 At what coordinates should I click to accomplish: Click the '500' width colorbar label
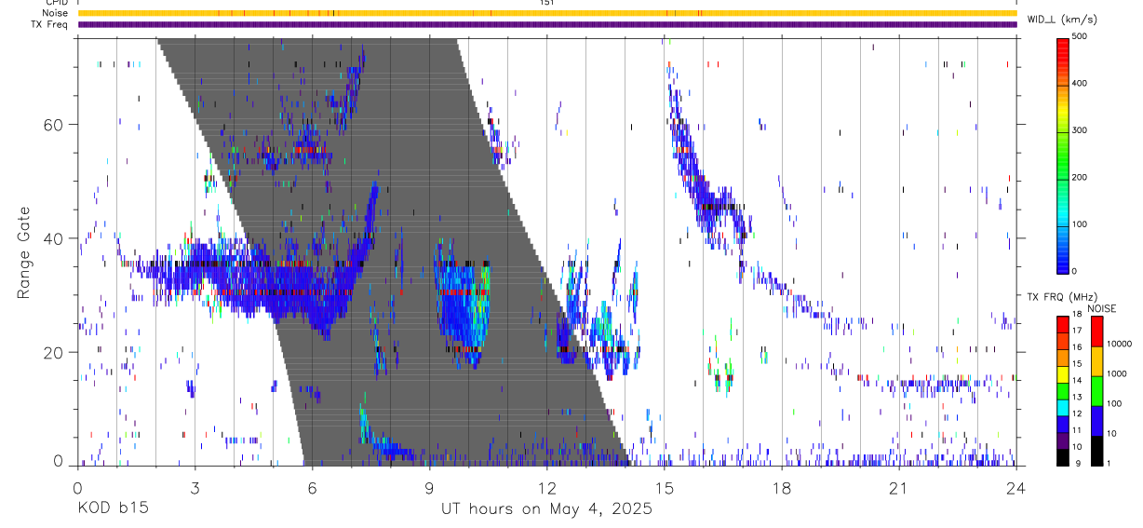[x=1079, y=37]
